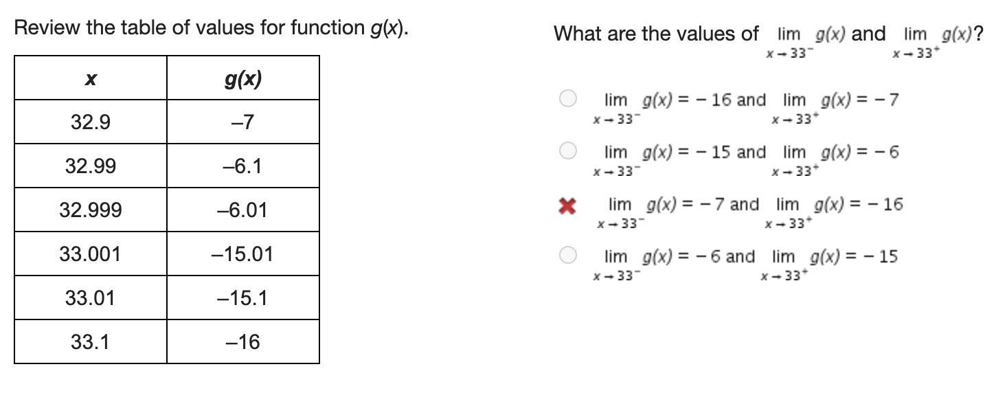
Task: Select the table cell showing −15.01
Action: coord(243,254)
